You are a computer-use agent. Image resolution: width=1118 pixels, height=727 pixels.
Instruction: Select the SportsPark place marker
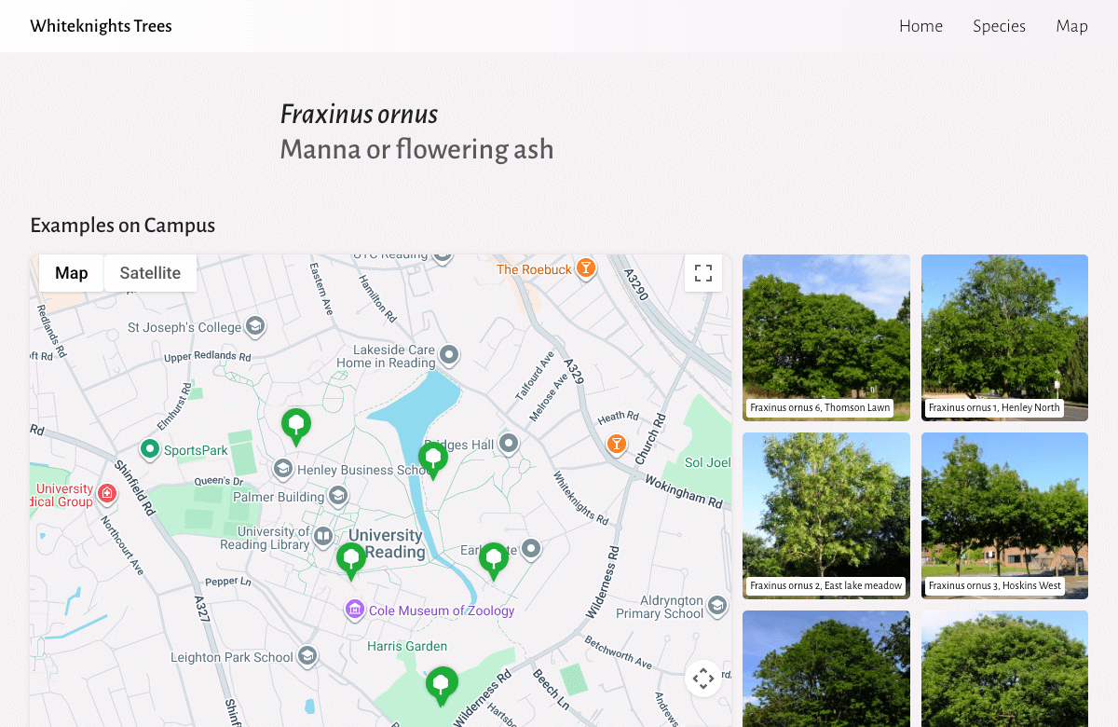[149, 450]
